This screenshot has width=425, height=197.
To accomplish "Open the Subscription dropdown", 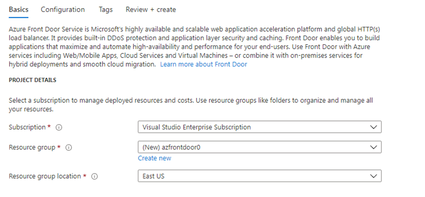I will [260, 127].
